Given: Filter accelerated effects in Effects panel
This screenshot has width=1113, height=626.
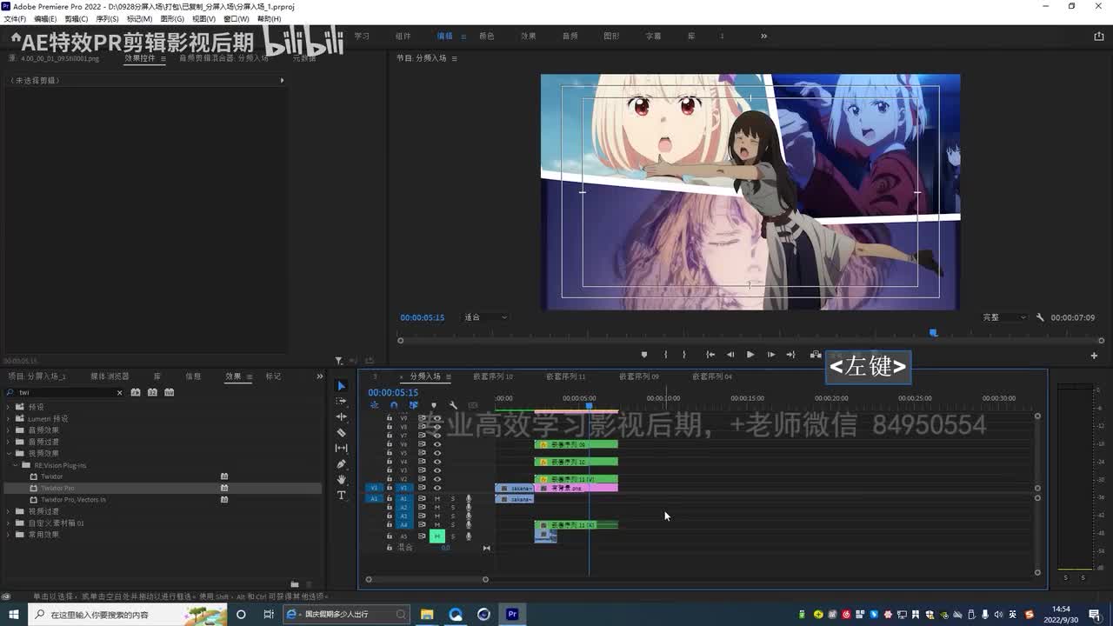Looking at the screenshot, I should pos(136,392).
